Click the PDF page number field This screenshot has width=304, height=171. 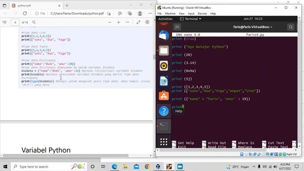15,22
